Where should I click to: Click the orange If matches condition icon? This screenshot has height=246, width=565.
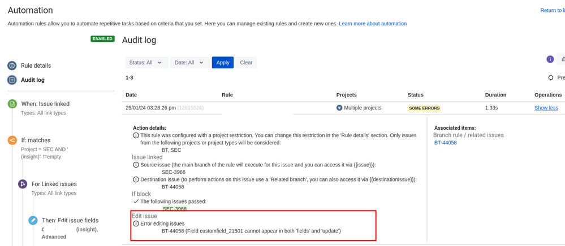pos(12,140)
